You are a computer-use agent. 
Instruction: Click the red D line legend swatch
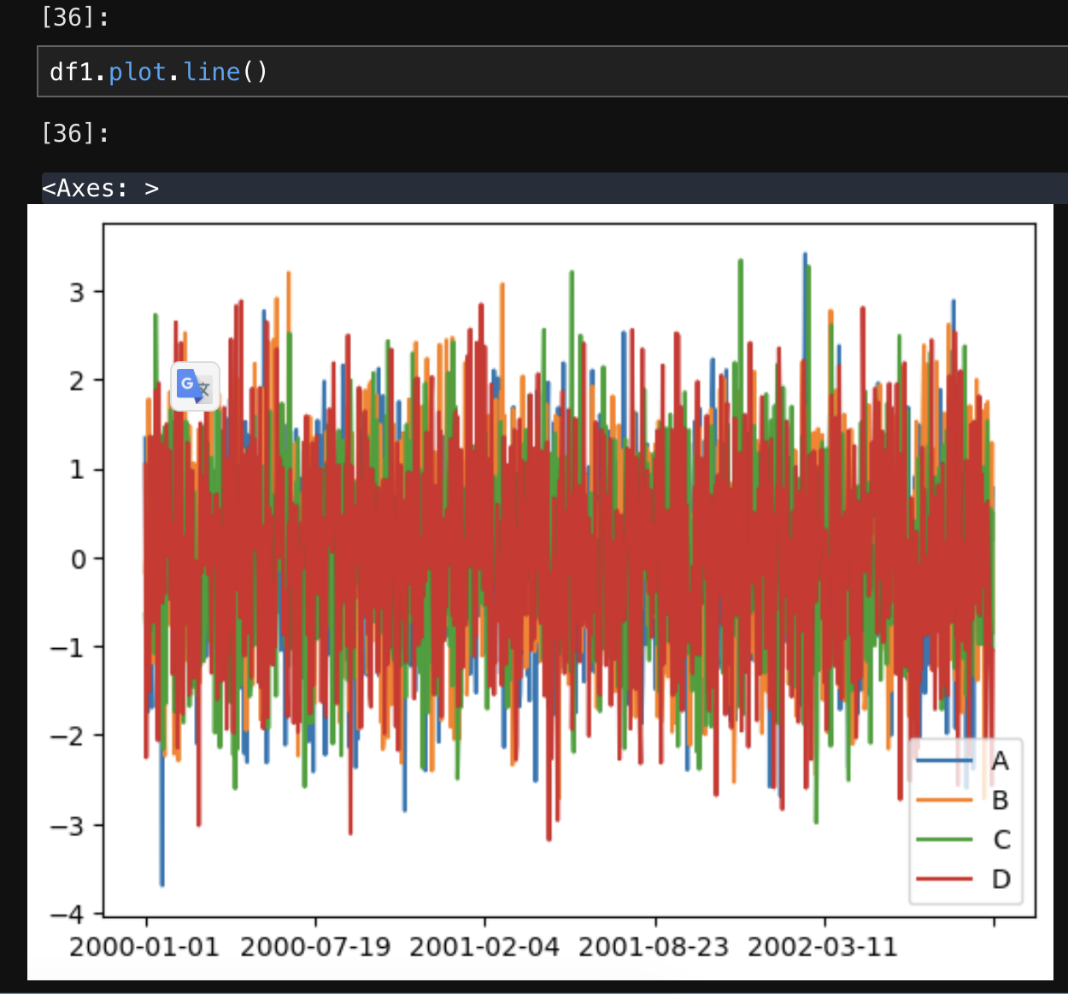[x=944, y=879]
